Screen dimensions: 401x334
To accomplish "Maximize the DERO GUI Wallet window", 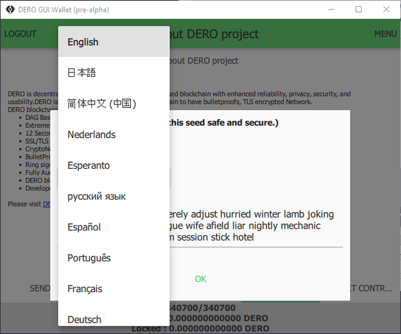I will coord(358,9).
